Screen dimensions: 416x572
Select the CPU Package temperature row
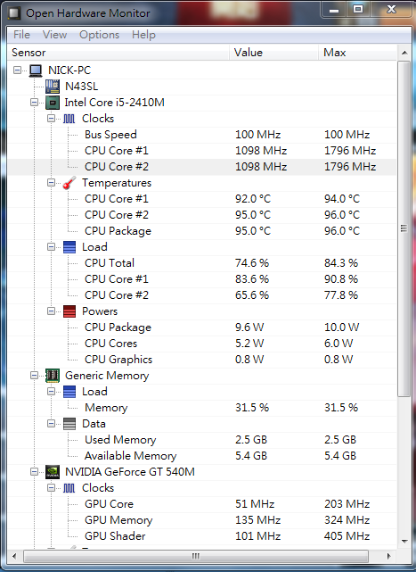coord(202,230)
